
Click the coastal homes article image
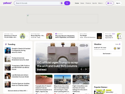point(81,79)
